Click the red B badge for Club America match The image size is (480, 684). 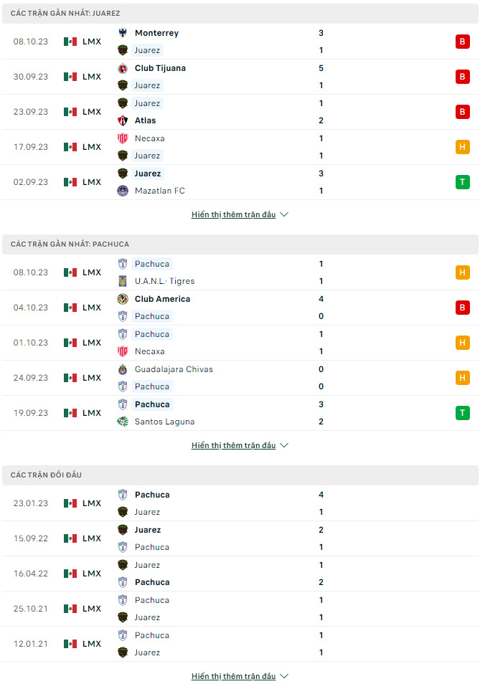click(x=463, y=308)
